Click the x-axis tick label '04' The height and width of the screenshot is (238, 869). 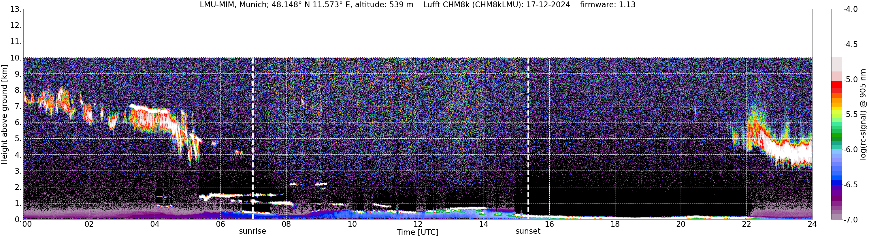click(x=155, y=224)
